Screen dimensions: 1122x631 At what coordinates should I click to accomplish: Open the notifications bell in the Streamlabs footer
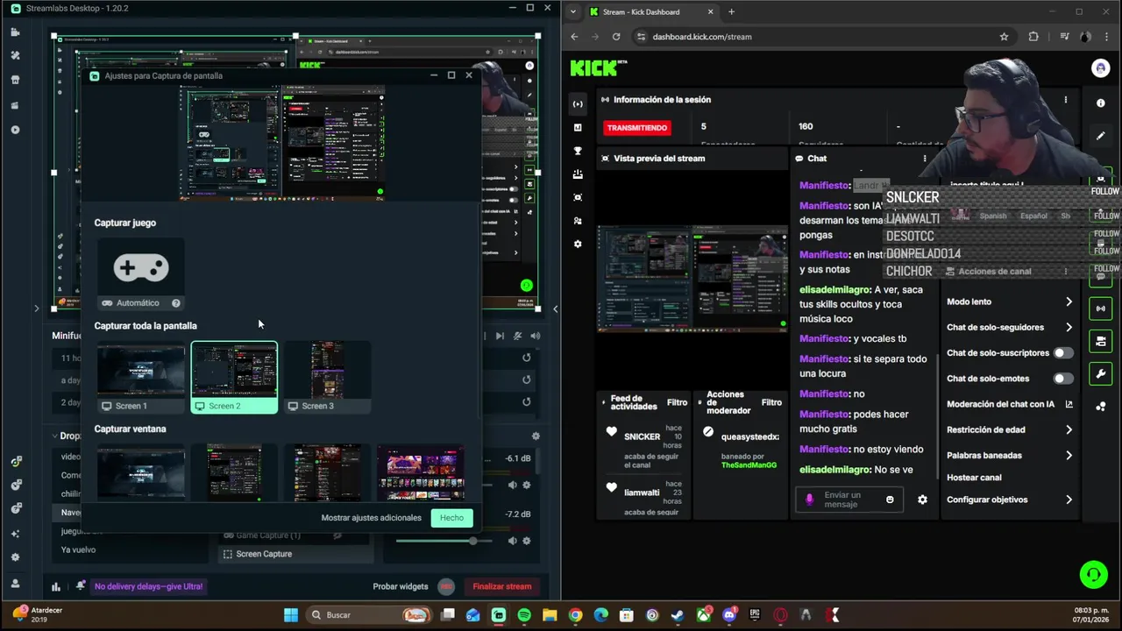[81, 586]
